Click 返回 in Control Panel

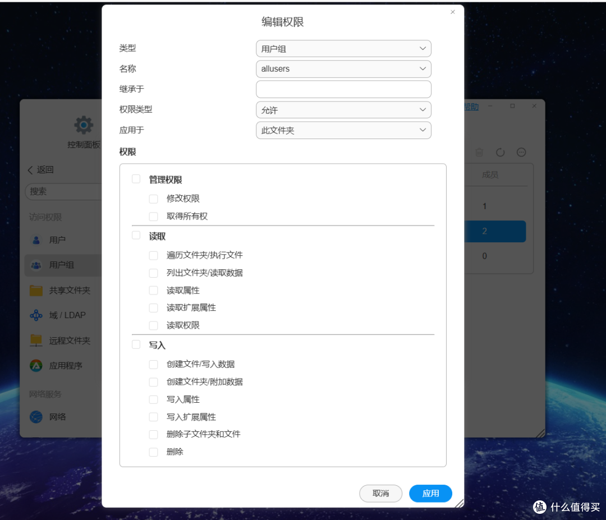tap(45, 170)
